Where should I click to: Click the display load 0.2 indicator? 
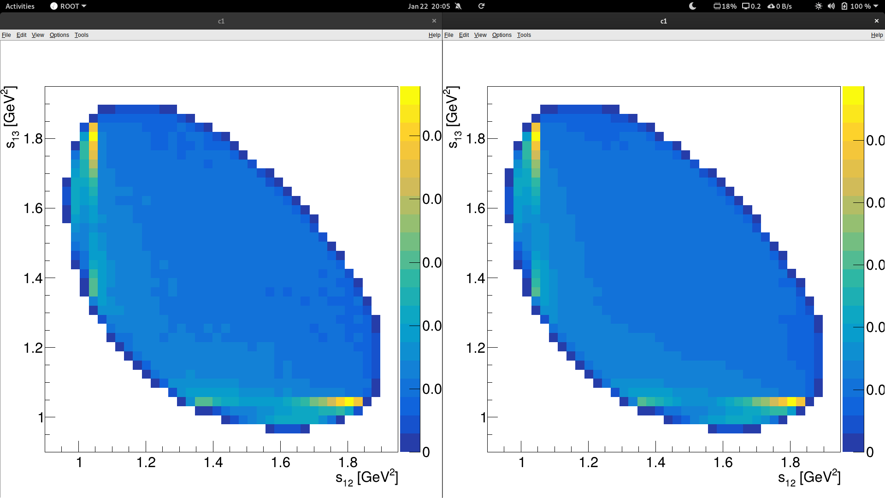pos(751,6)
